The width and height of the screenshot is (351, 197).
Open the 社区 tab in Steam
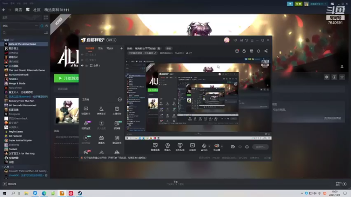tap(37, 10)
